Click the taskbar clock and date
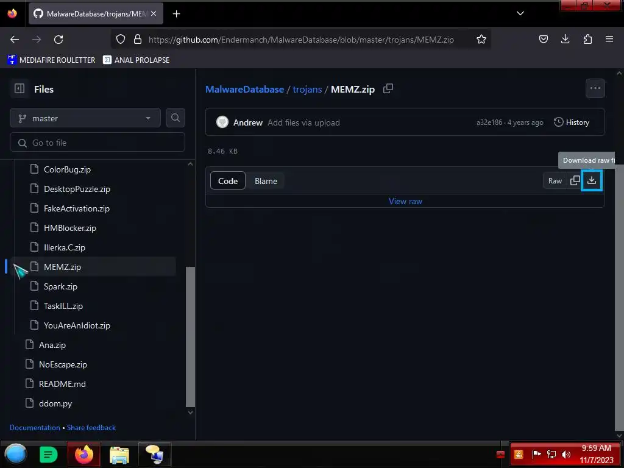Image resolution: width=624 pixels, height=468 pixels. coord(596,454)
